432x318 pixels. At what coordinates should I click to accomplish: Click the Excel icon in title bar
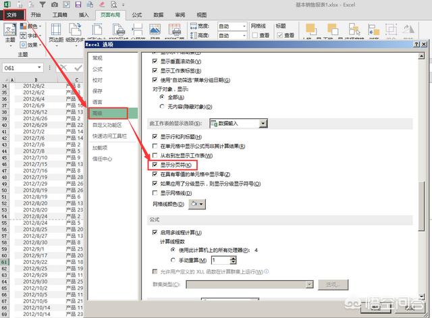5,4
